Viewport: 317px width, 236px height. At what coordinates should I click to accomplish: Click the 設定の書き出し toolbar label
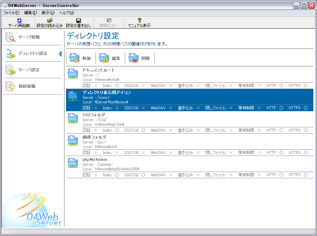79,26
